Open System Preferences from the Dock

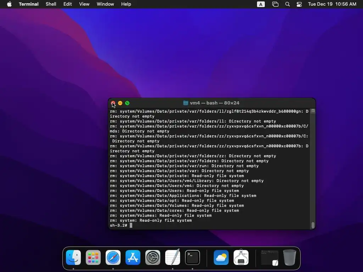(153, 257)
